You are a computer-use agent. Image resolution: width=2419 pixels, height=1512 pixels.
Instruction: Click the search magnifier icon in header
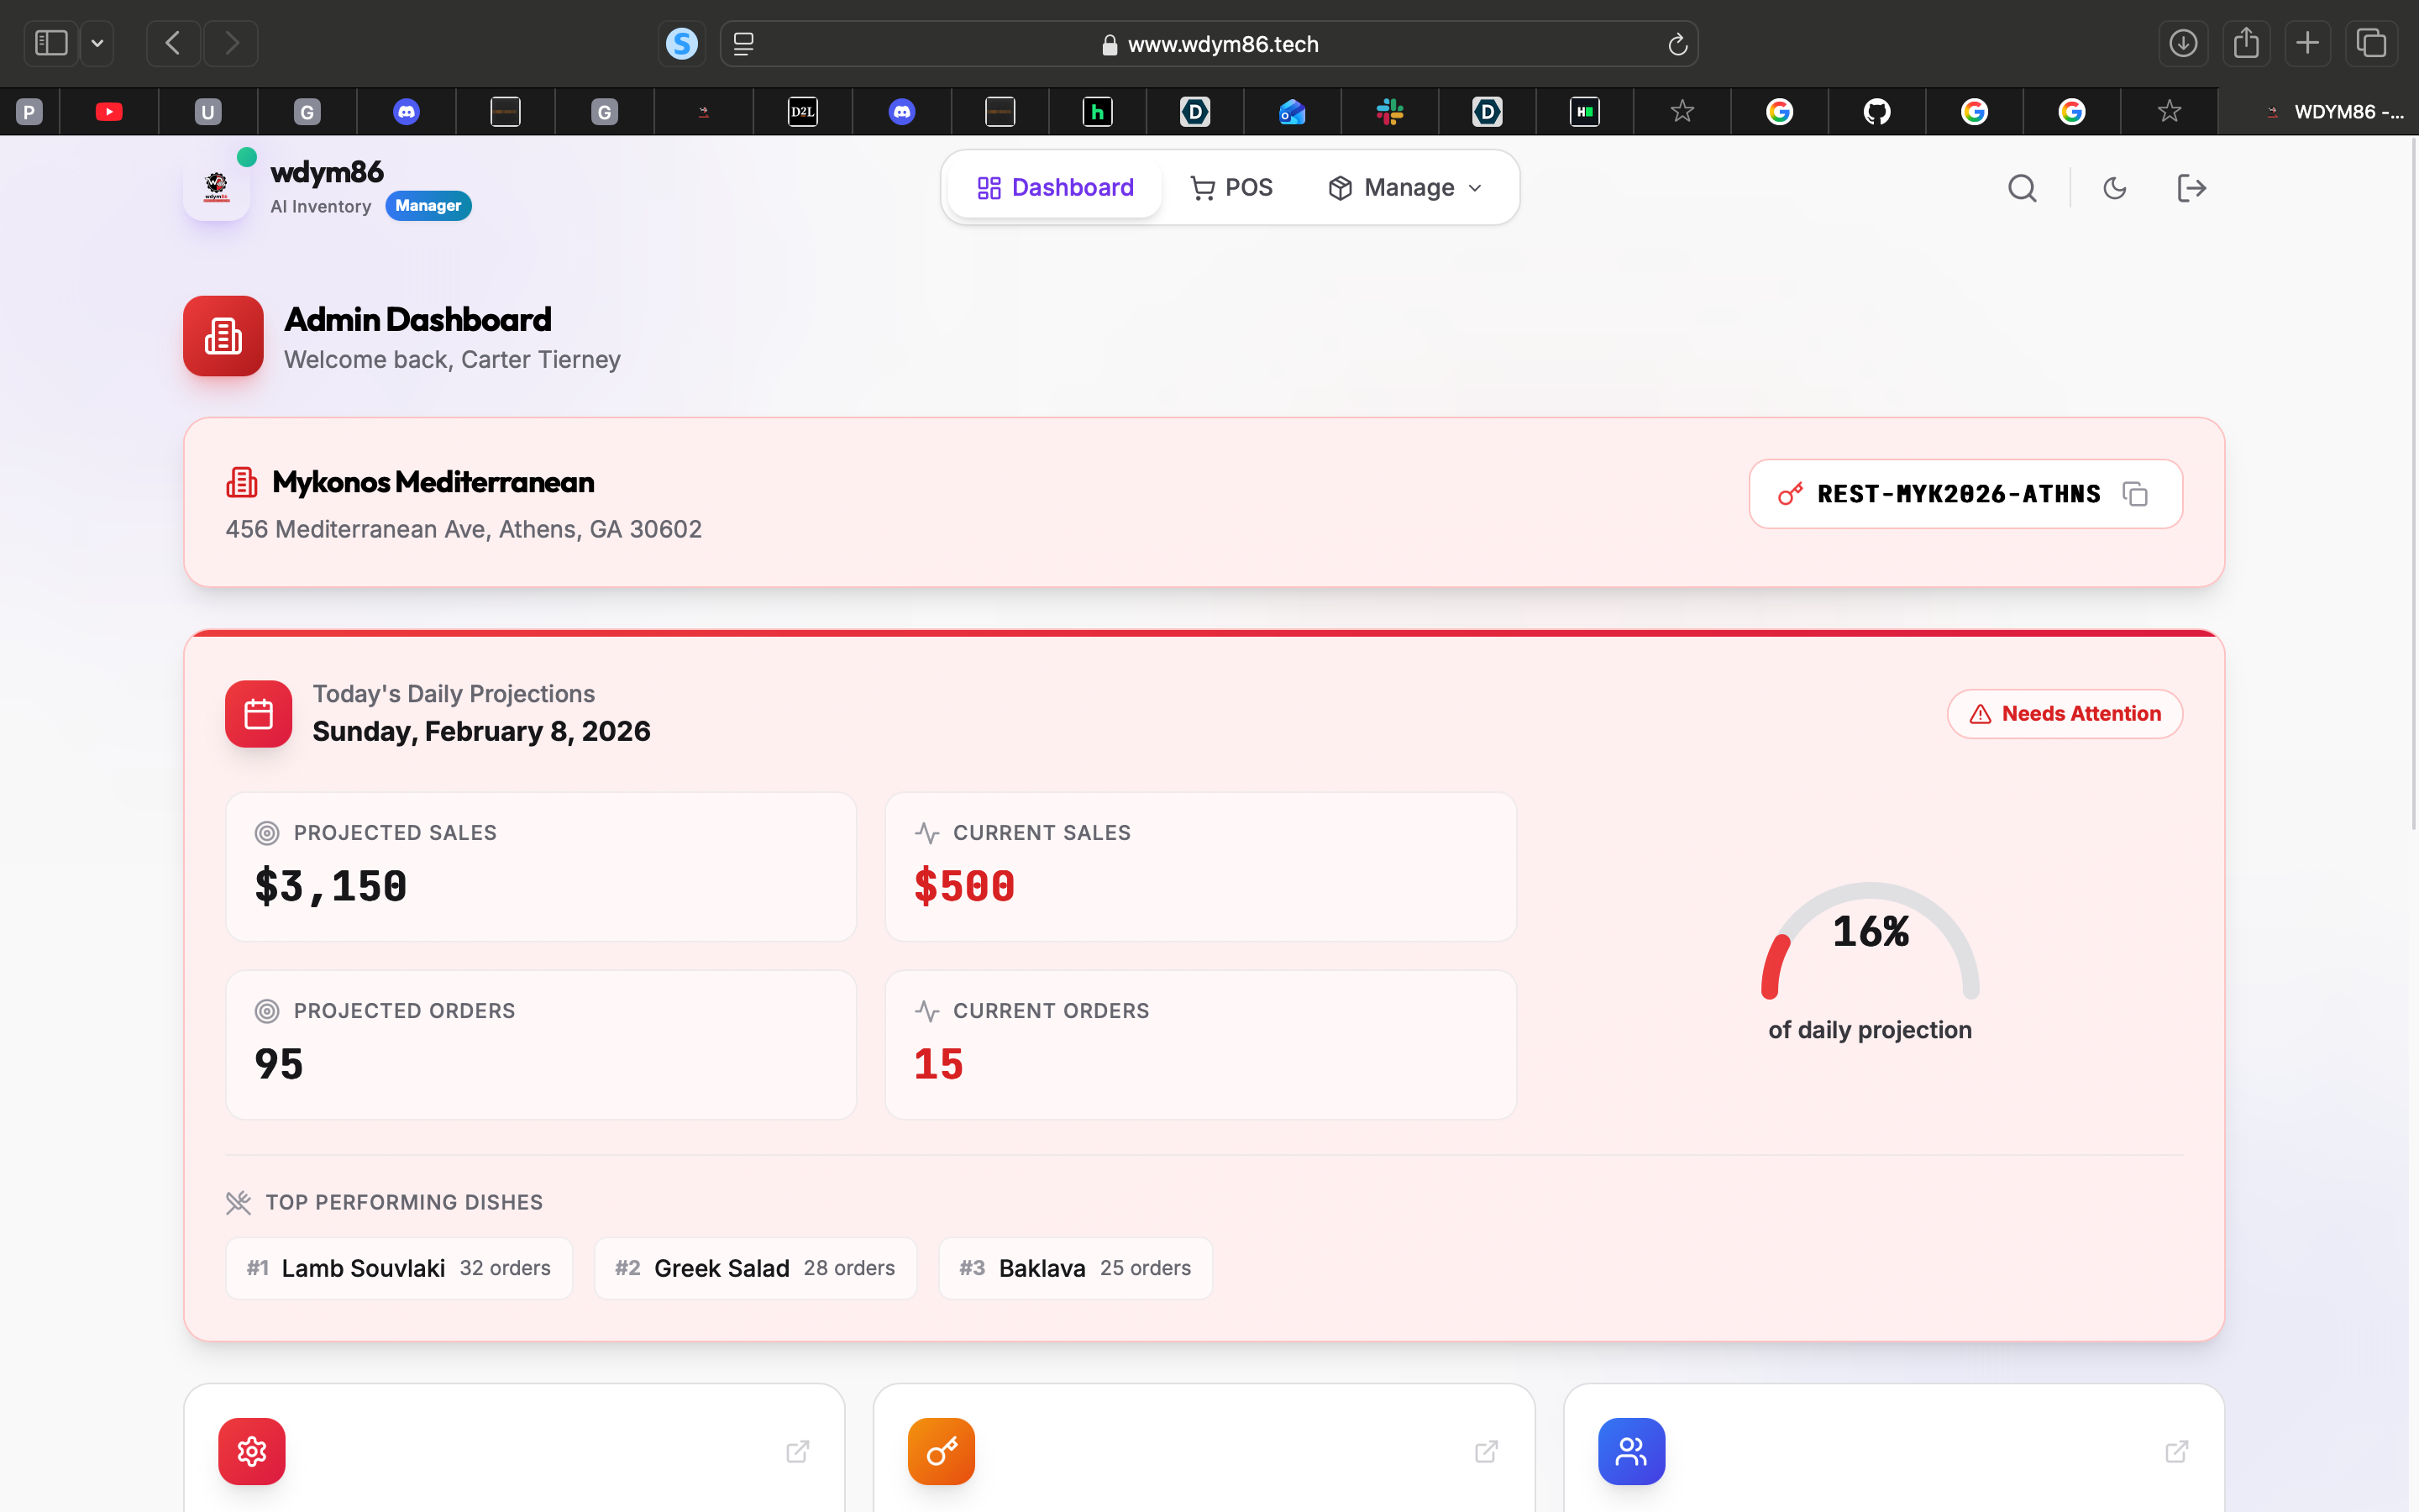pyautogui.click(x=2023, y=188)
